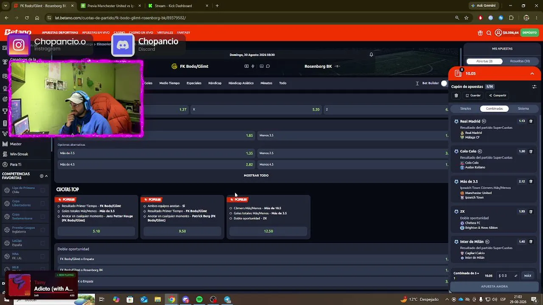Remove Colo Colo bet with trash icon
The image size is (543, 305).
531,151
